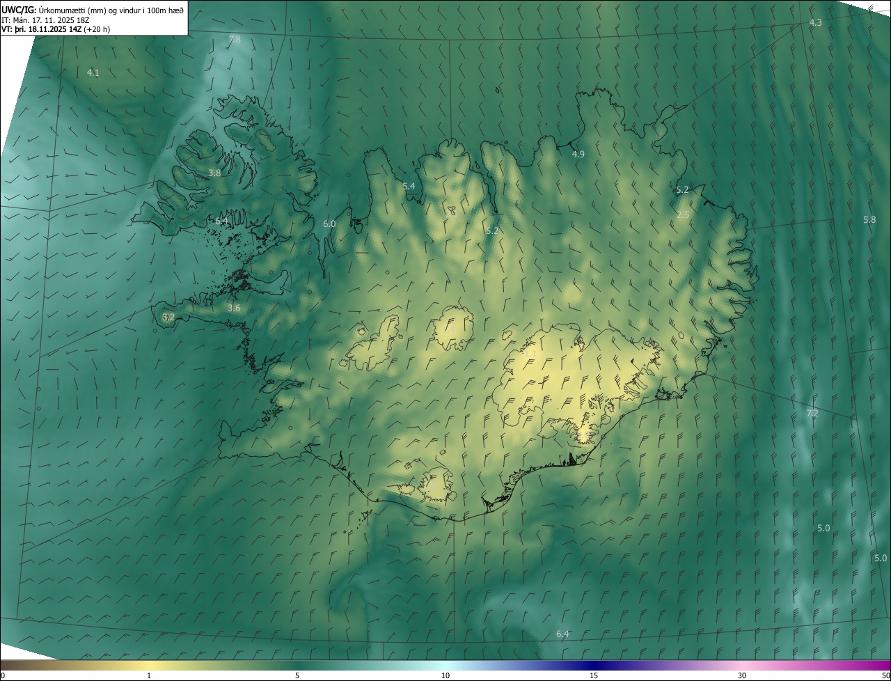The width and height of the screenshot is (891, 681).
Task: Click the map value label '4.9'
Action: 578,154
